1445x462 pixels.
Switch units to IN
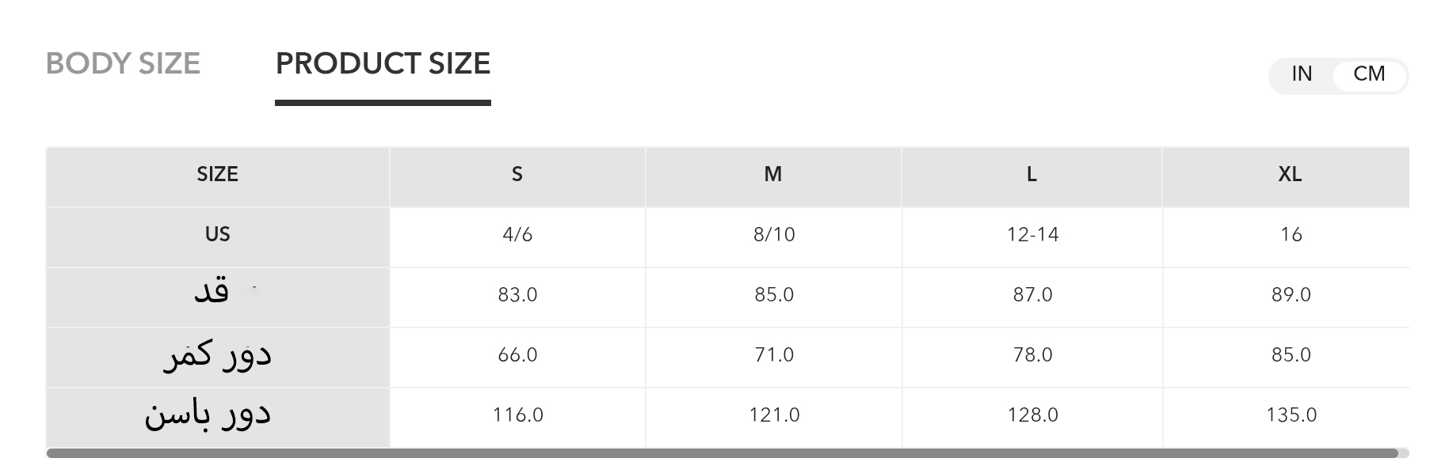(1302, 74)
